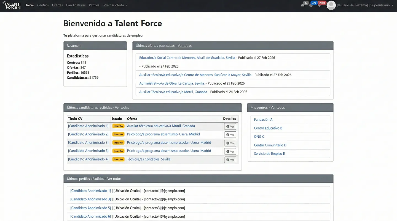Open Auxiliar técnico/a Motril offer in candidaturas table
The image size is (397, 221).
[161, 126]
